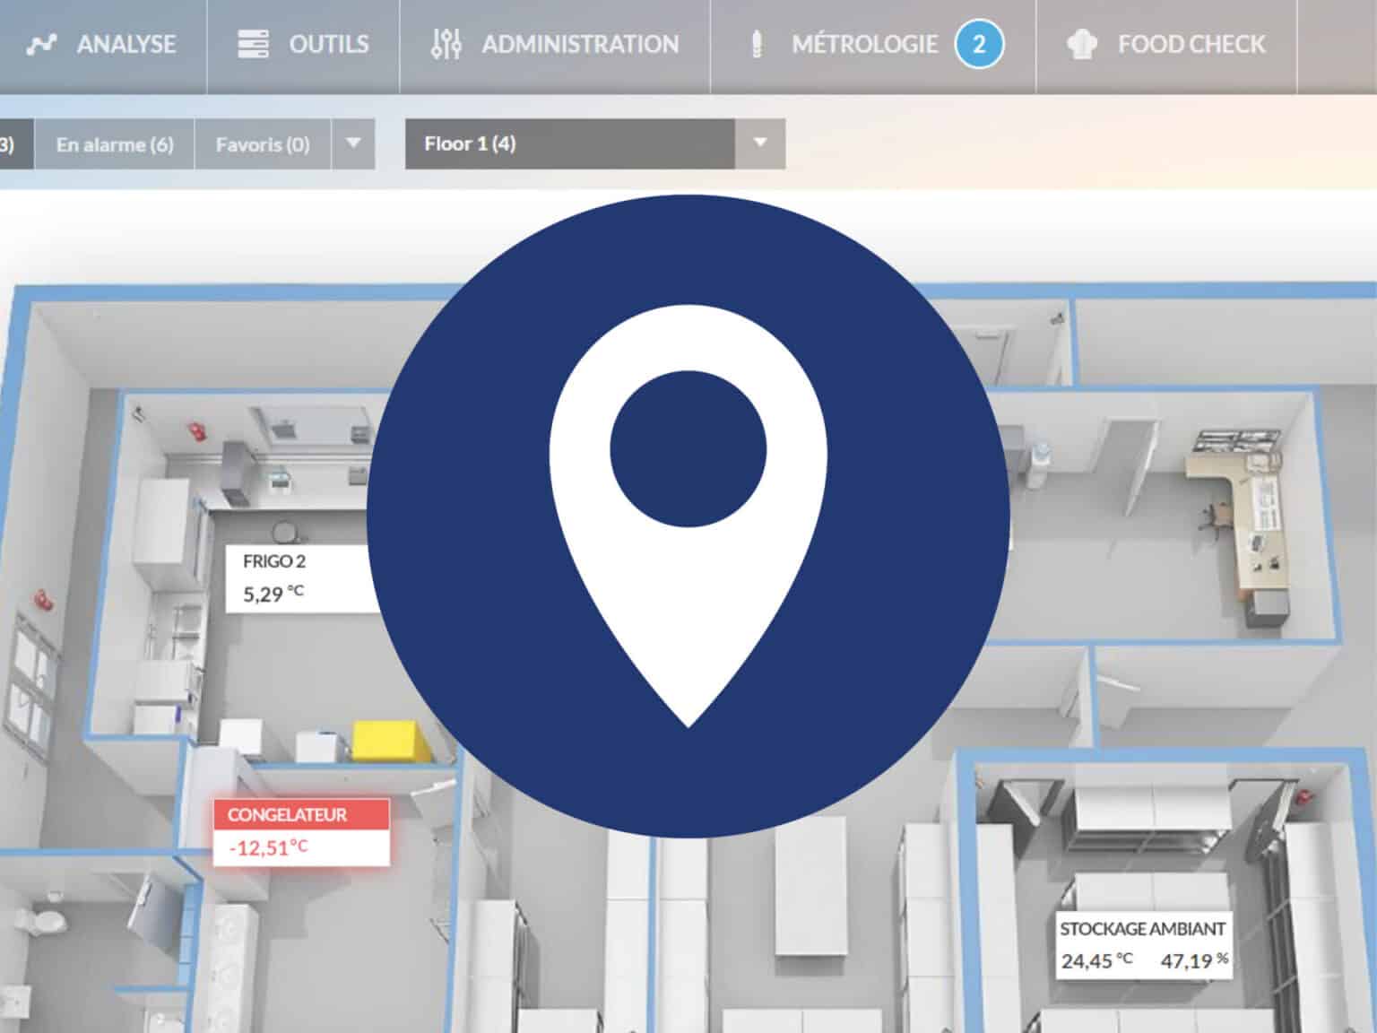1377x1033 pixels.
Task: Click the MÉTROLOGIE thermometer icon
Action: pos(758,43)
